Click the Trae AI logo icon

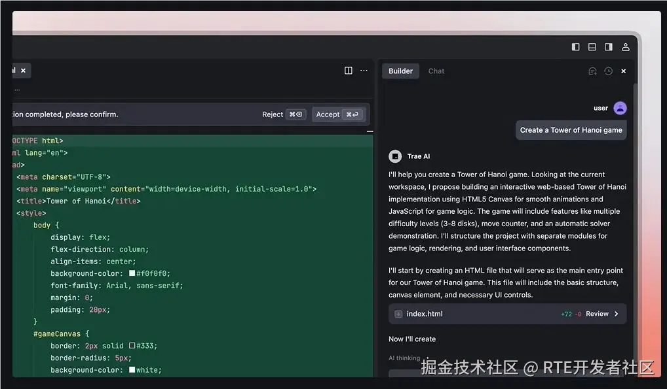tap(394, 156)
